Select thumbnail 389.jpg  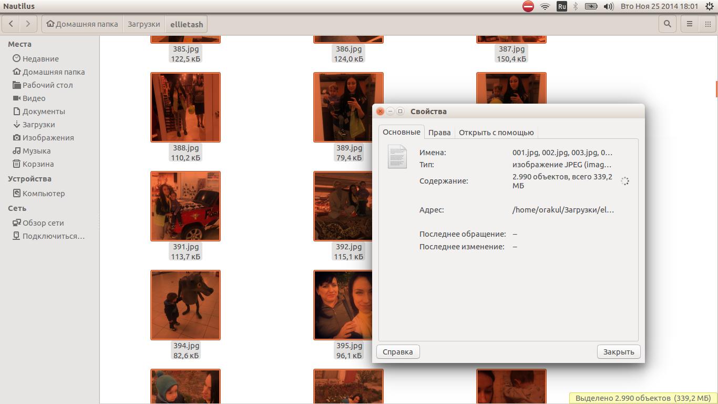348,107
